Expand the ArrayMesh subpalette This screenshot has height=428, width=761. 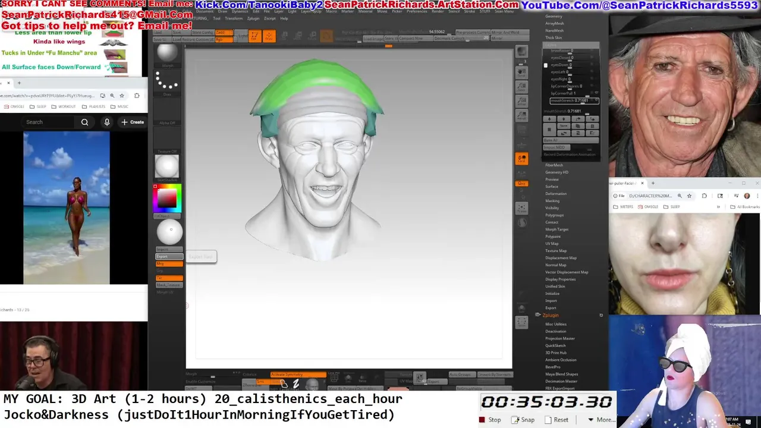click(x=554, y=23)
